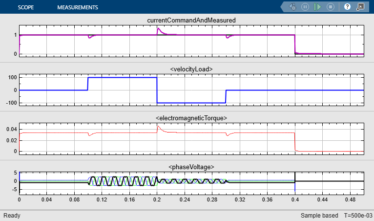
Task: Select the electromagneticTorque plot title
Action: (x=191, y=118)
